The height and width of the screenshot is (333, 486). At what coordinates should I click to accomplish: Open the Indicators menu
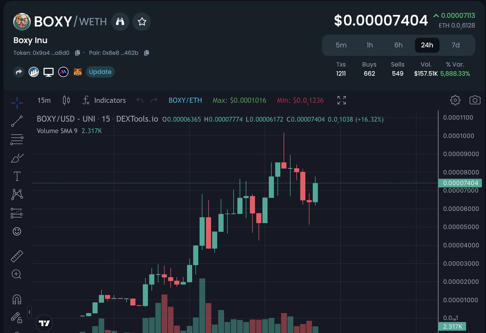(104, 100)
